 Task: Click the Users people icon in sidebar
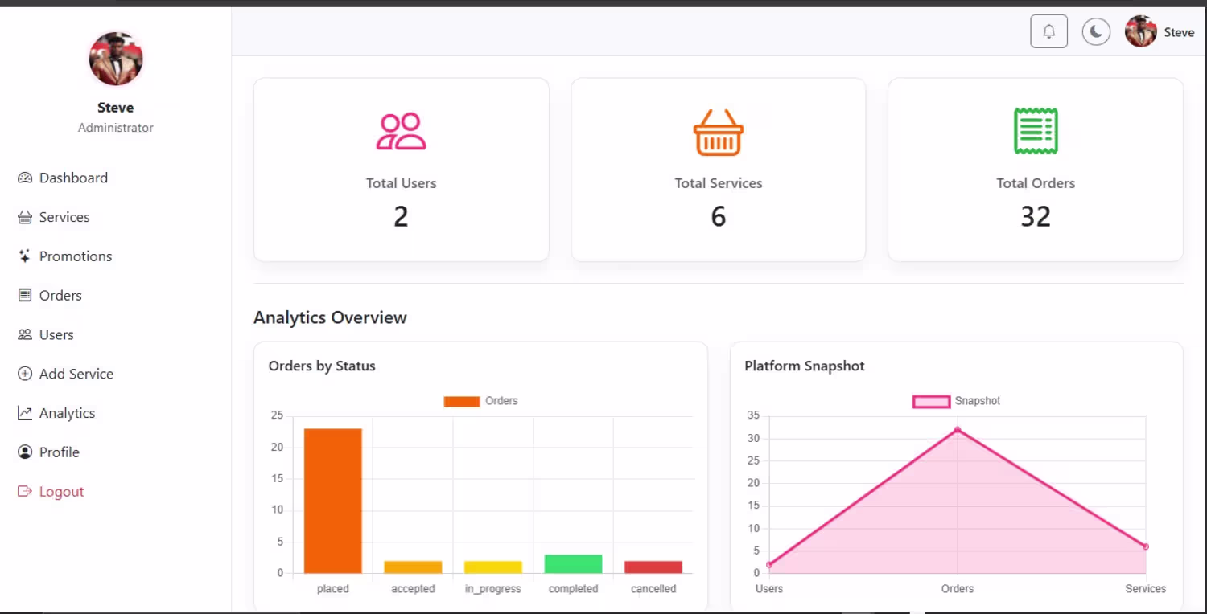[x=25, y=334]
